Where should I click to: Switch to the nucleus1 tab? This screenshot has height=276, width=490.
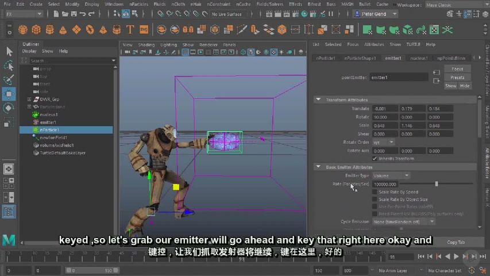tap(419, 58)
